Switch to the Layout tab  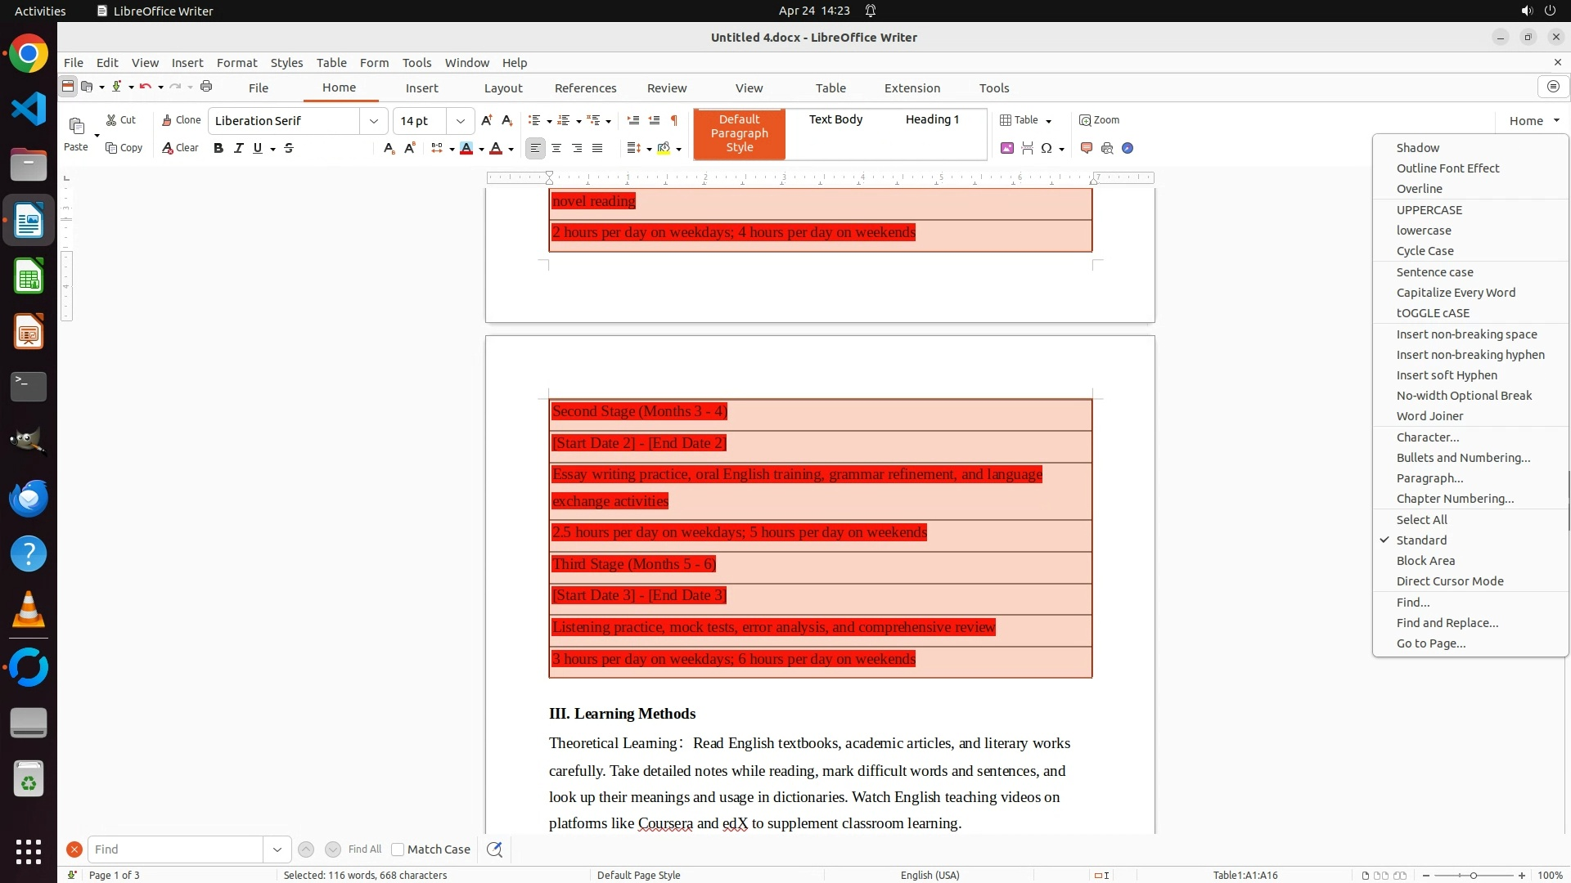(x=502, y=88)
